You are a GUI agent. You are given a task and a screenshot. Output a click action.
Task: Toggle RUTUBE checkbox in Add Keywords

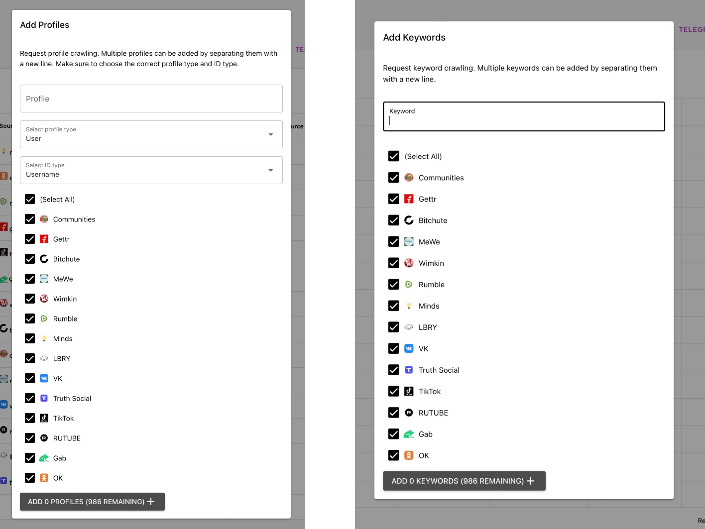394,413
